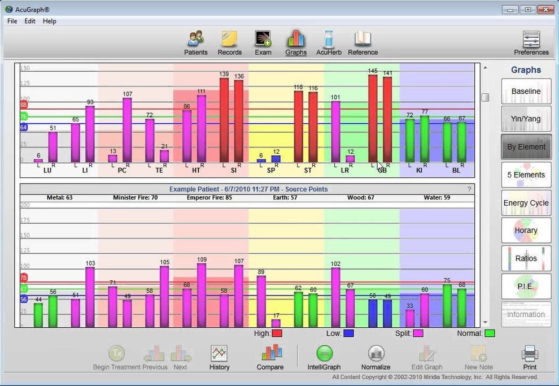Show the 5 Elements graph

[x=526, y=175]
